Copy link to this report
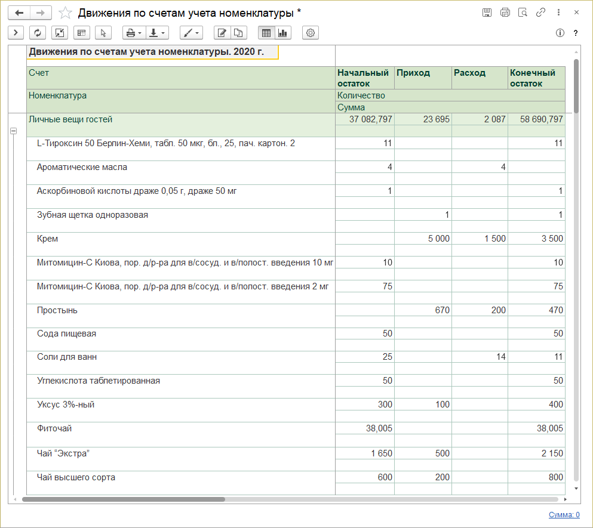593x528 pixels. (x=540, y=13)
